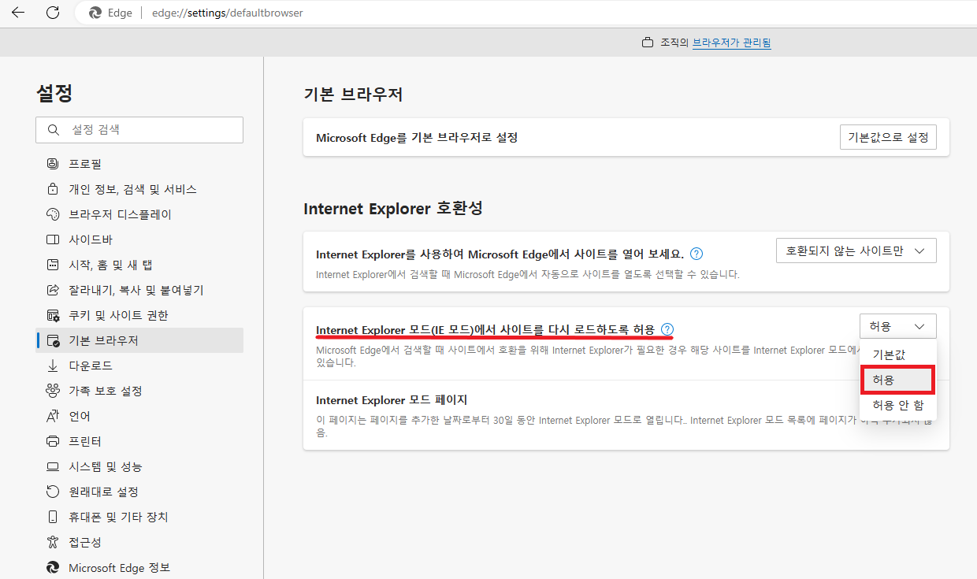Click the 가족 보호 설정 people icon
The image size is (977, 579).
click(x=53, y=391)
